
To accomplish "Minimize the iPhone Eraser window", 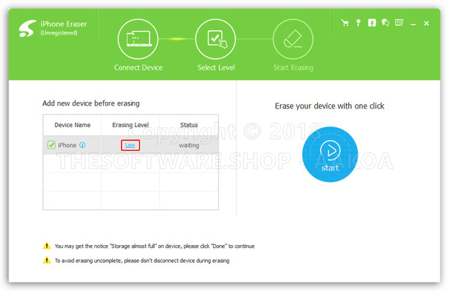I will 413,24.
